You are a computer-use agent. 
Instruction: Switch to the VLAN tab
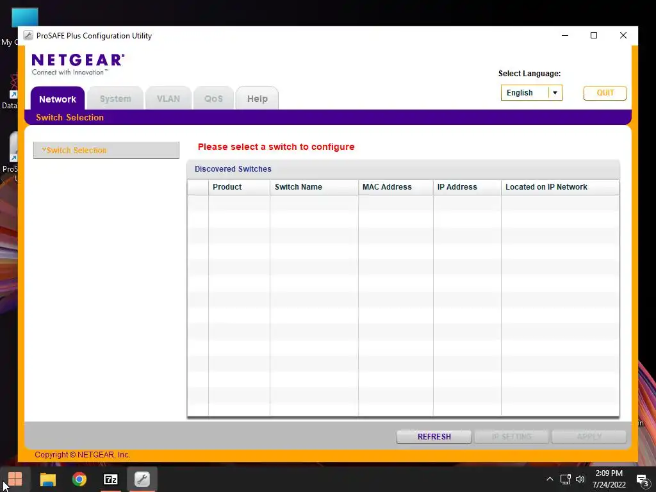pyautogui.click(x=168, y=99)
